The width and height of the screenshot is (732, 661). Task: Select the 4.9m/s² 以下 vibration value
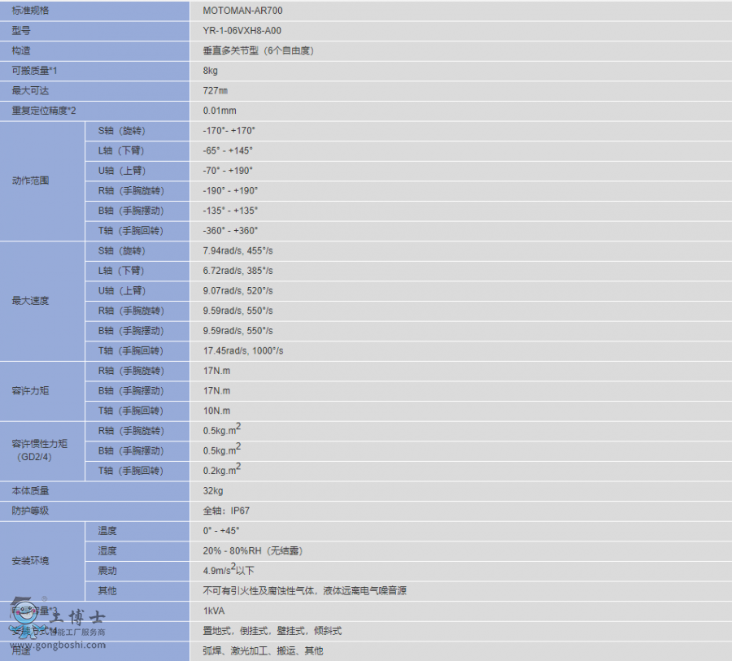(x=229, y=569)
